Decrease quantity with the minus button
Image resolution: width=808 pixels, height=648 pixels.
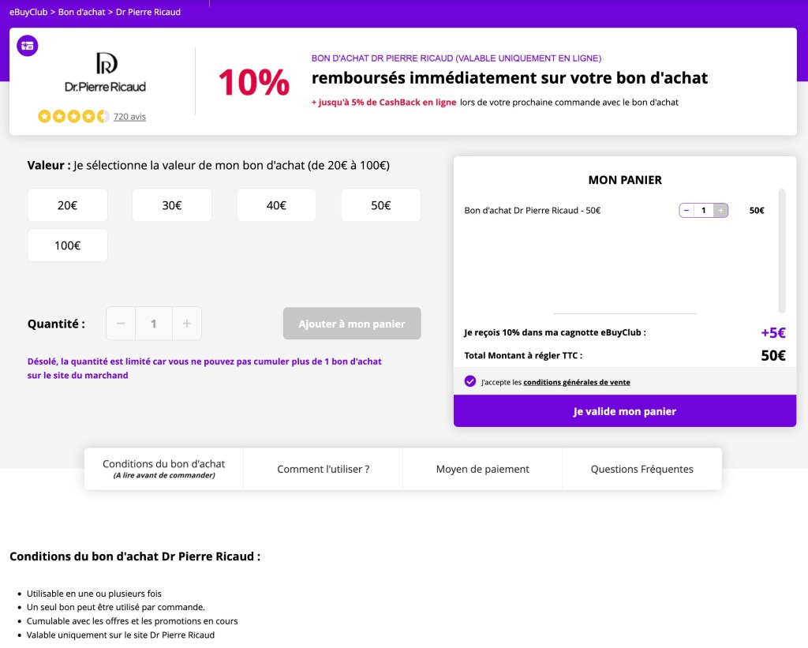coord(121,324)
